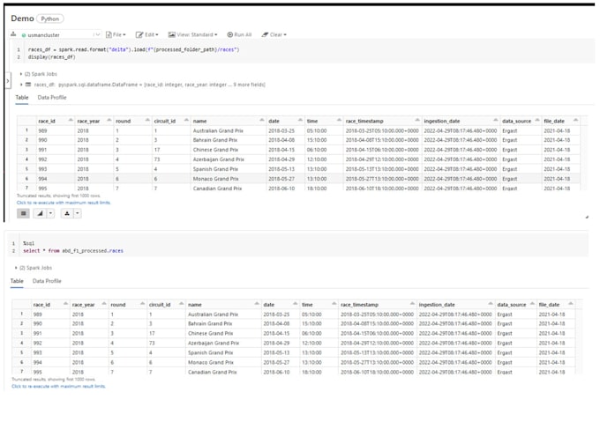Click into the %sql code cell
This screenshot has width=600, height=429.
303,247
